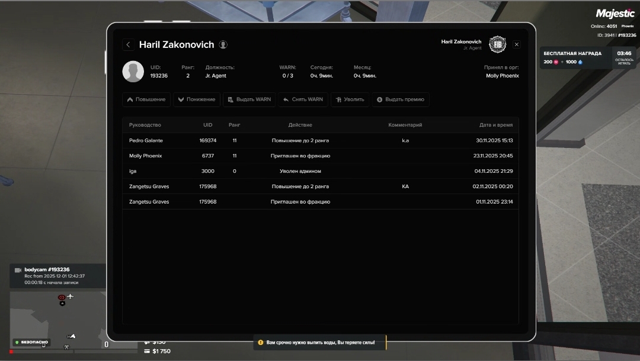The image size is (640, 361).
Task: Click the date 30.11.2025 15:13
Action: [x=494, y=141]
